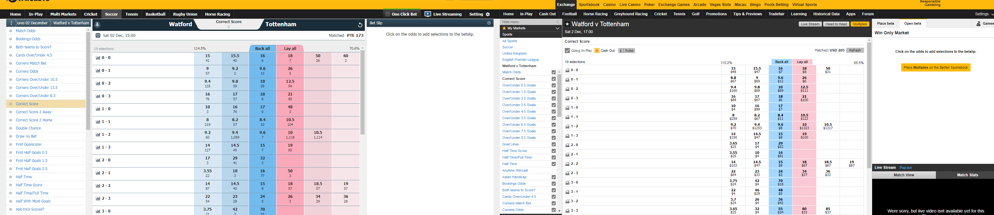Open the Live Stream Pop-out link

coord(905,168)
